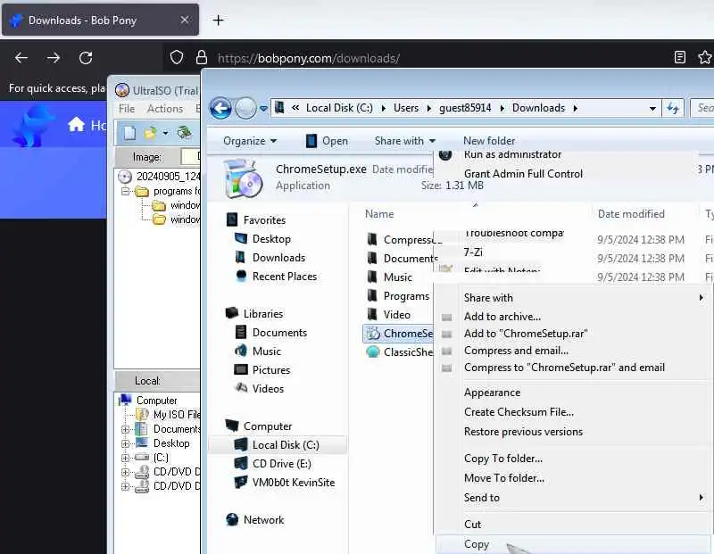Close the Downloads - Bob Pony tab

pyautogui.click(x=184, y=20)
